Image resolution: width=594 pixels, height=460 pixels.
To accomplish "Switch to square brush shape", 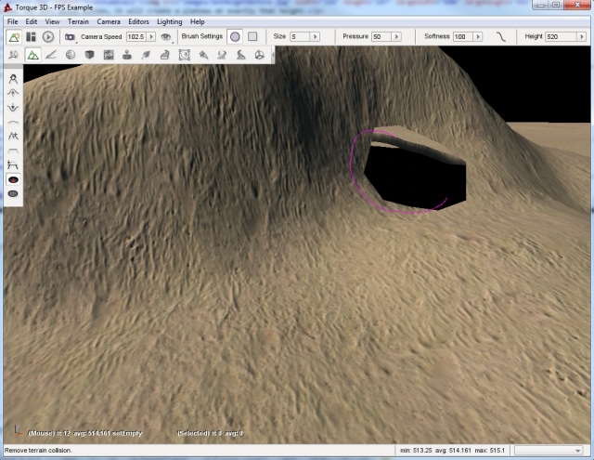I will click(x=252, y=37).
